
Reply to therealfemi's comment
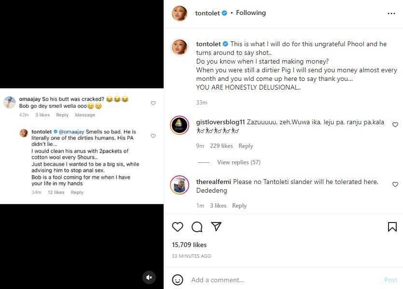pyautogui.click(x=239, y=206)
